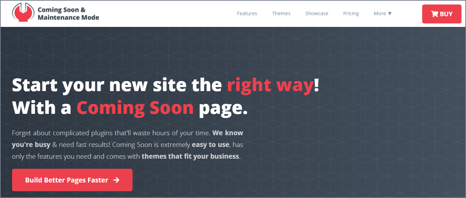Open the Features menu item
466x198 pixels.
point(247,13)
